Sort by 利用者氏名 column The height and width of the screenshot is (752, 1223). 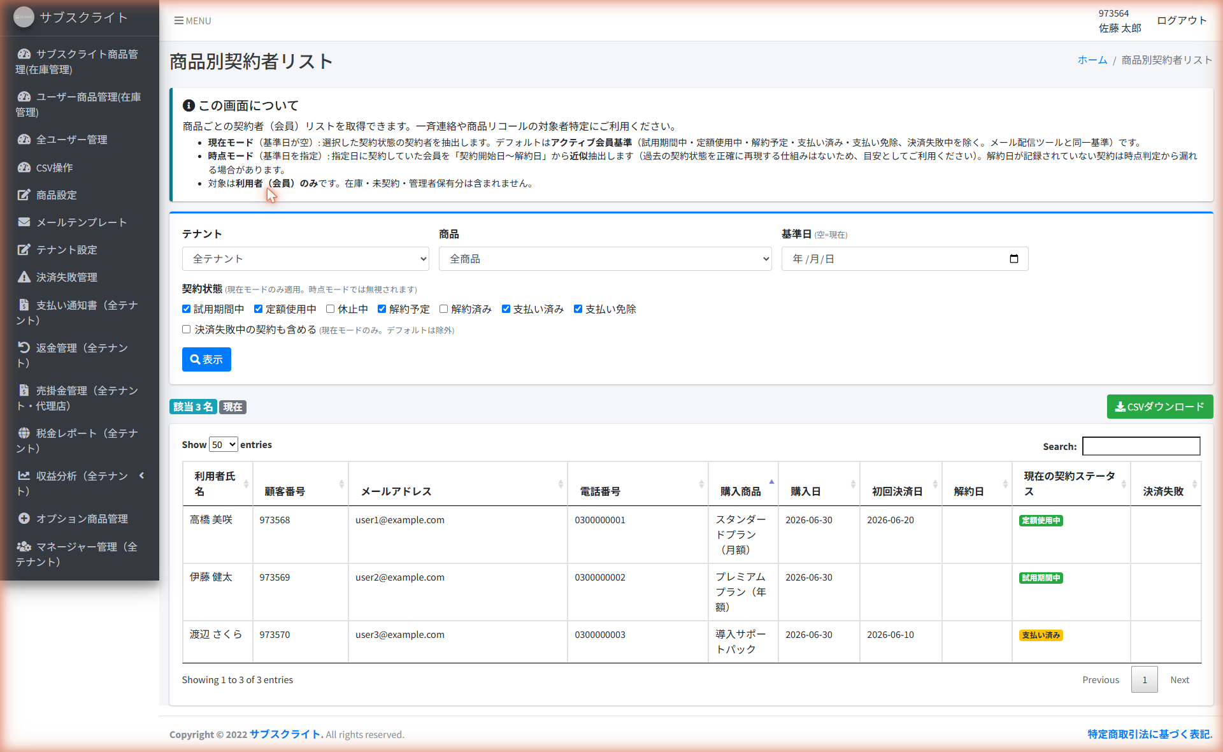pos(217,484)
